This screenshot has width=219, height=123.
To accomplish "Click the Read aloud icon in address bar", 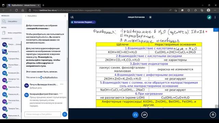I will point(170,10).
